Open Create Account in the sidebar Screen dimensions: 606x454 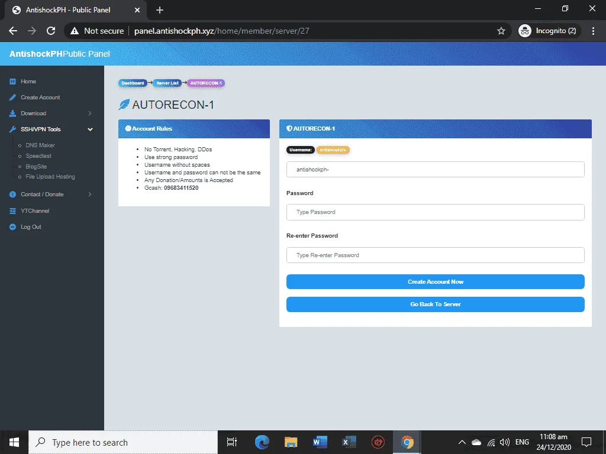click(x=40, y=98)
